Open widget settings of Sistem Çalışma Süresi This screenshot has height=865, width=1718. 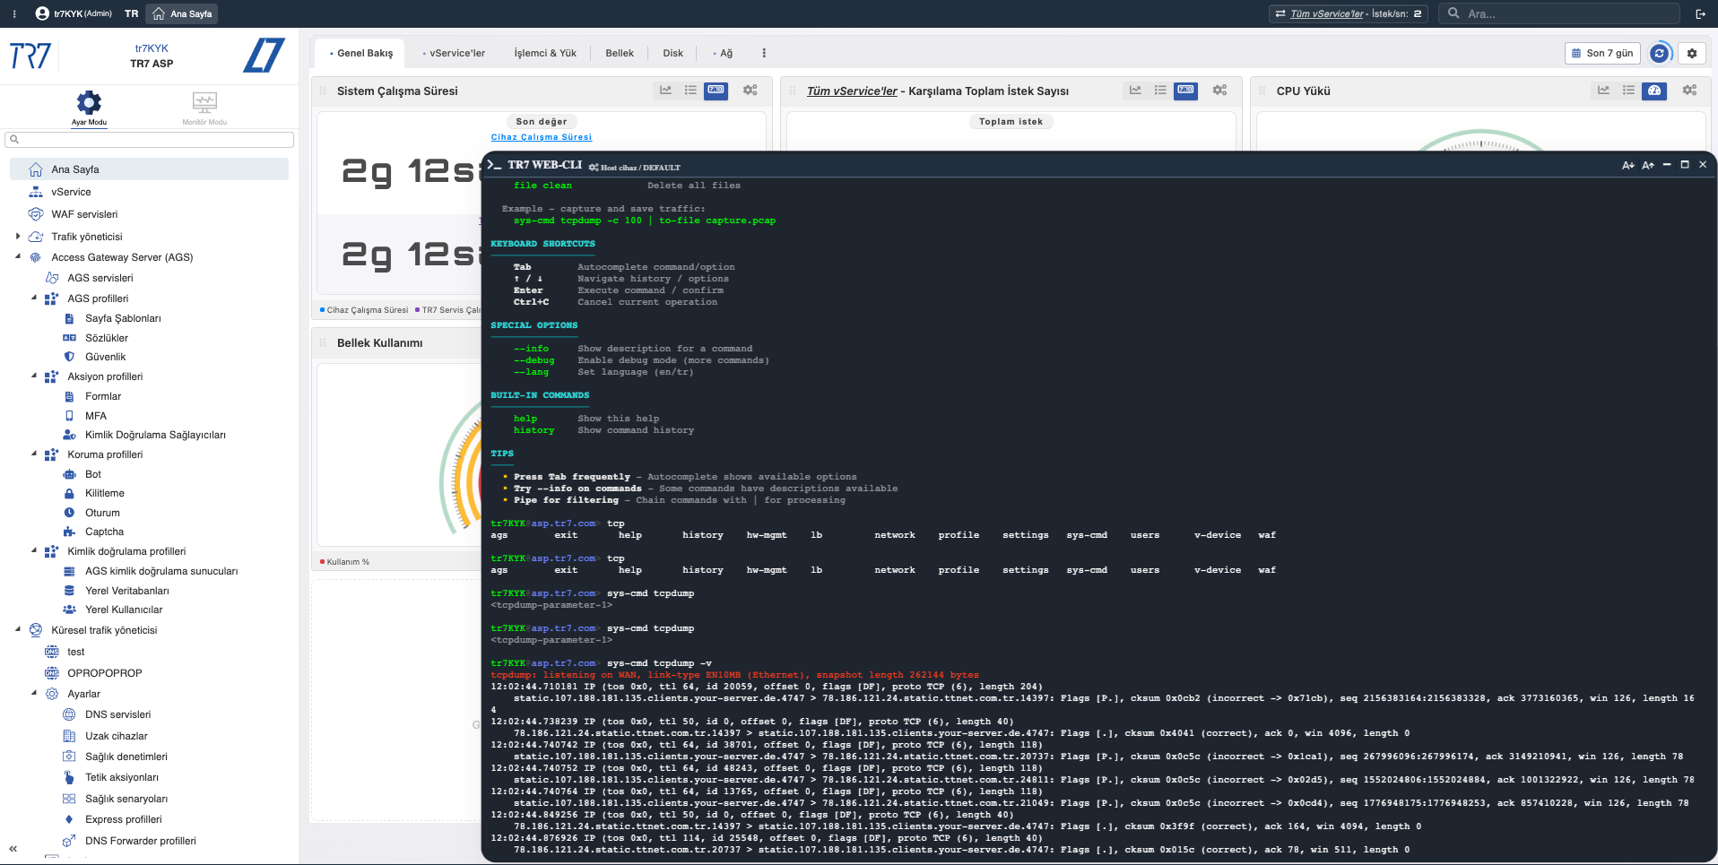(x=750, y=91)
